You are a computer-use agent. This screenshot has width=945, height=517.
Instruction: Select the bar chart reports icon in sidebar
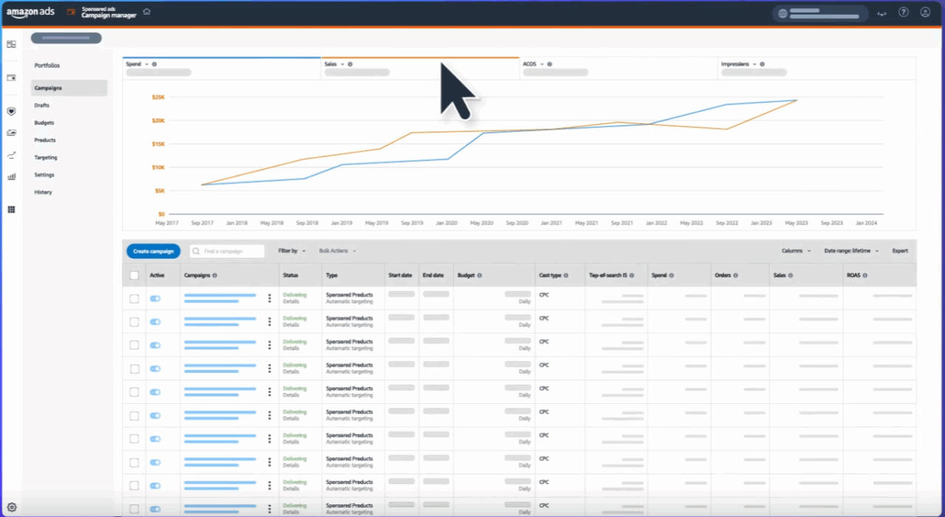pyautogui.click(x=11, y=177)
